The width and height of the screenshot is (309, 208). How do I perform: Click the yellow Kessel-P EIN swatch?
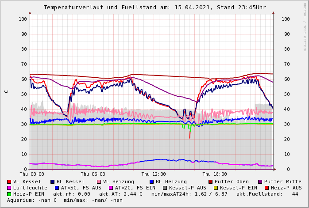pyautogui.click(x=216, y=188)
